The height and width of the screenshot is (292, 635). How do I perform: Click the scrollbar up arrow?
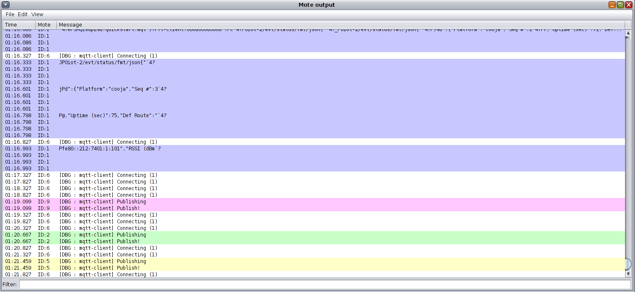click(628, 33)
